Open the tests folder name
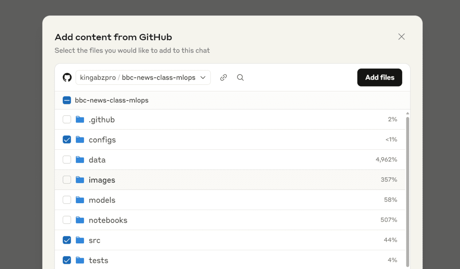The height and width of the screenshot is (269, 460). pos(99,261)
